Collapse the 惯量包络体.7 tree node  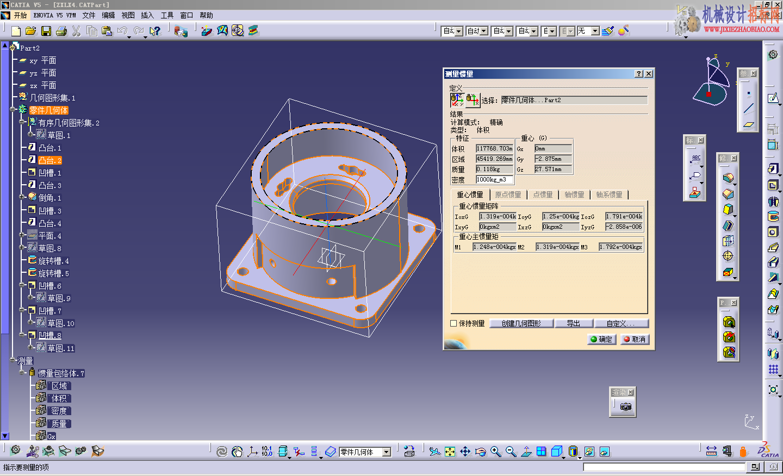[x=22, y=372]
